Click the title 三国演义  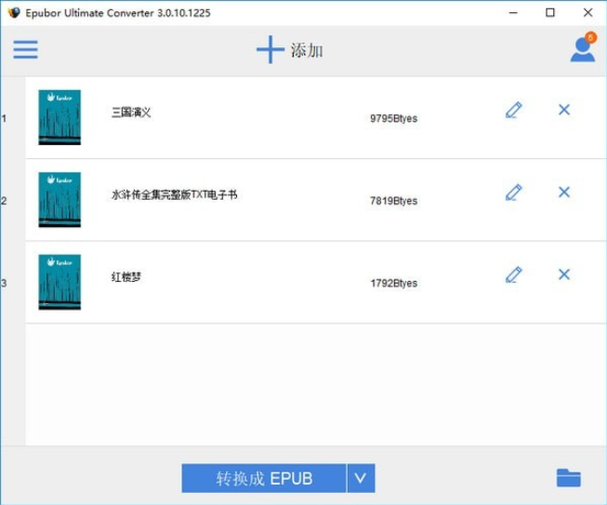coord(131,113)
